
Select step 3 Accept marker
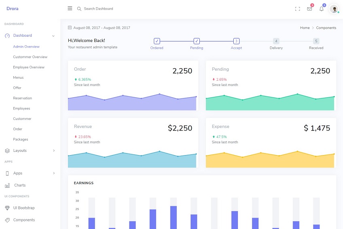(236, 41)
